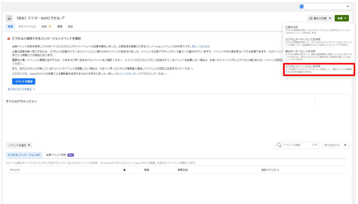
Task: Click the pixel device icon beside the title
Action: tap(9, 18)
